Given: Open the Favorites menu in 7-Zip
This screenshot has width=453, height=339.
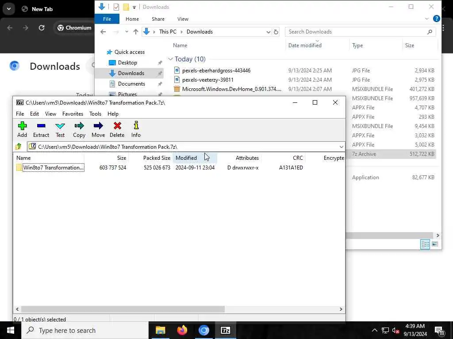Looking at the screenshot, I should point(73,114).
